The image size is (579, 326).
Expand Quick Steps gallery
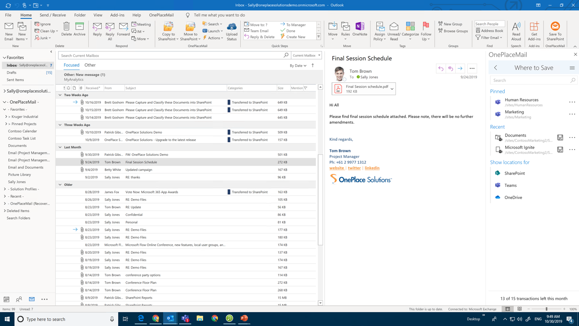[x=319, y=37]
